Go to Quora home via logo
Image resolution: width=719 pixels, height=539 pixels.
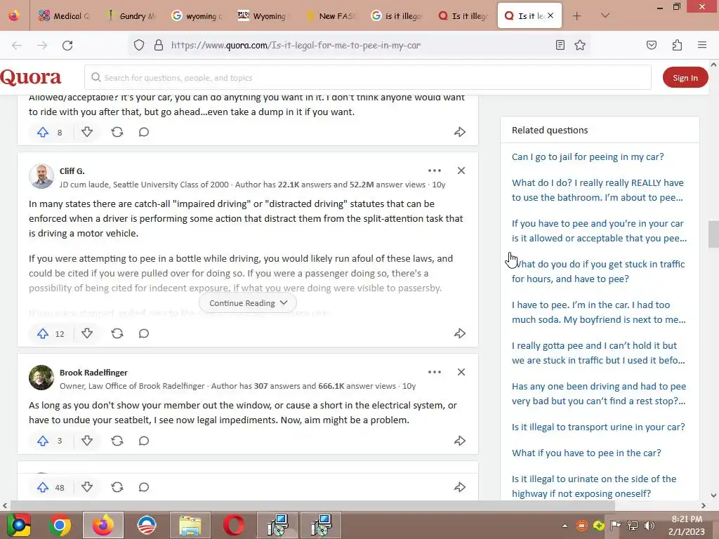30,77
